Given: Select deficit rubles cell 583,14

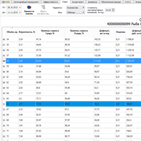Looking at the screenshot, I should tap(133, 88).
